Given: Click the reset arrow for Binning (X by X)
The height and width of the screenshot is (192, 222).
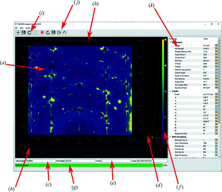Looking at the screenshot, I should (x=216, y=140).
